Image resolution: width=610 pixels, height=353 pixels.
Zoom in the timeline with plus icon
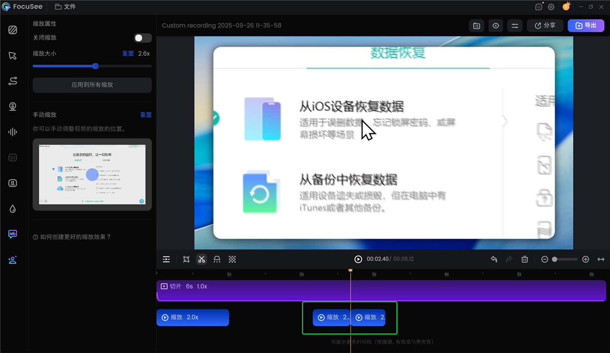pos(585,259)
